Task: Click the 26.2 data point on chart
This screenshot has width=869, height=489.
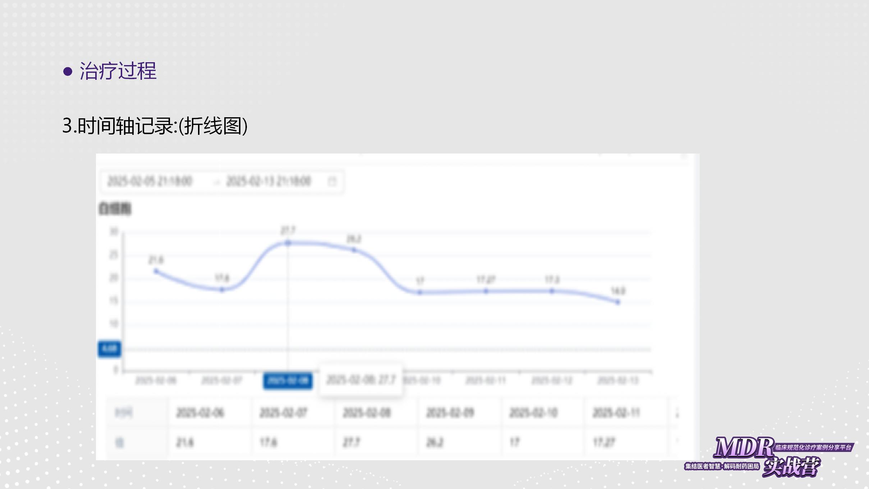Action: [354, 250]
